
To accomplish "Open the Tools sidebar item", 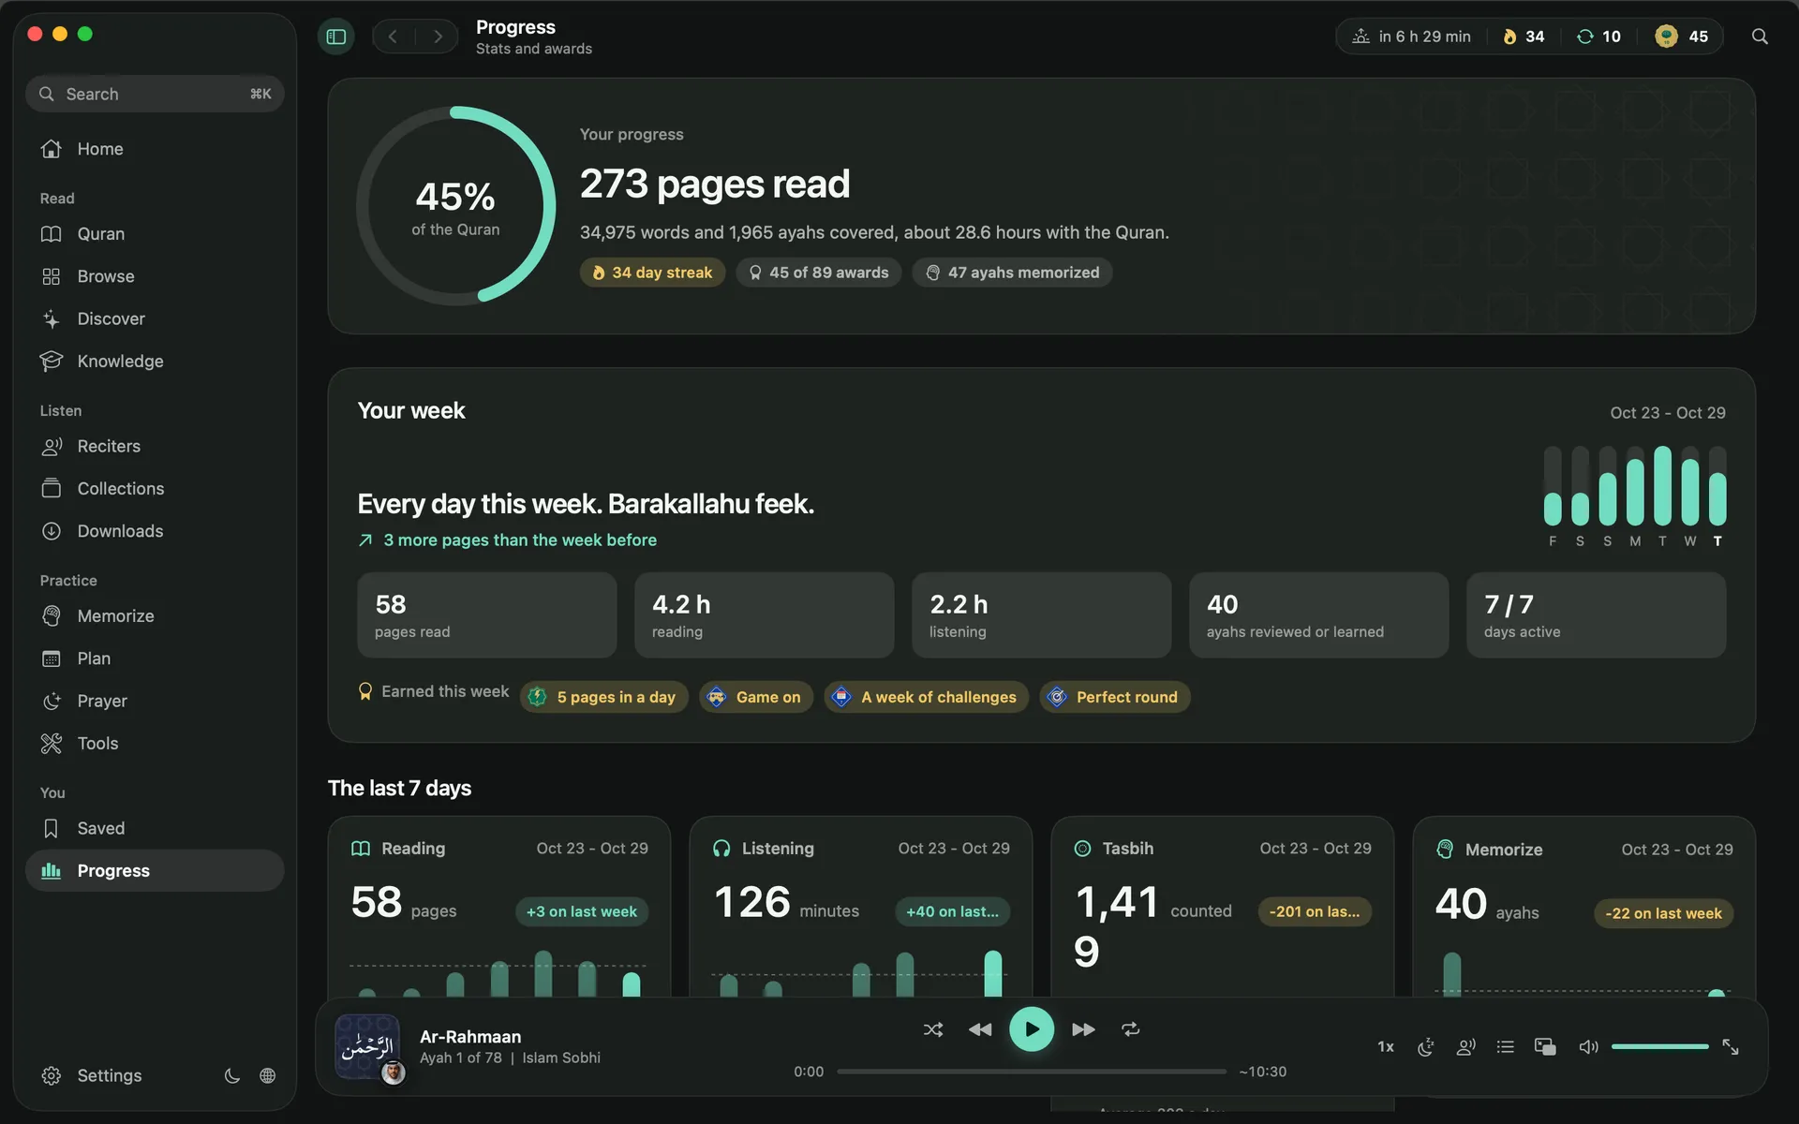I will point(155,744).
